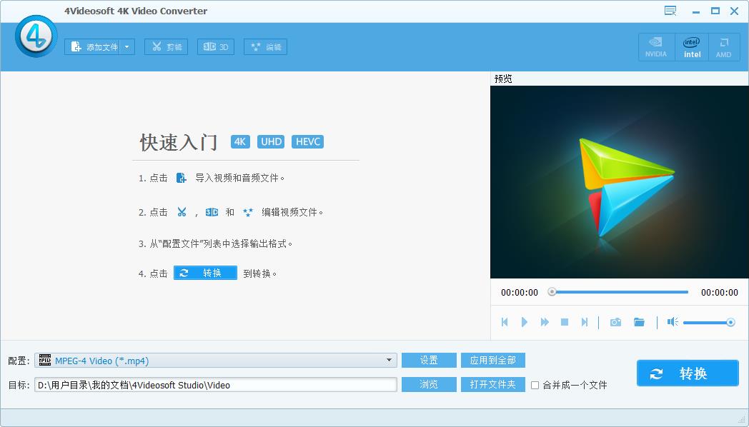Toggle NVIDIA hardware acceleration

(x=656, y=47)
